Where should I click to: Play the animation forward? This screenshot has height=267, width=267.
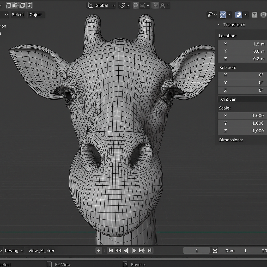click(134, 251)
